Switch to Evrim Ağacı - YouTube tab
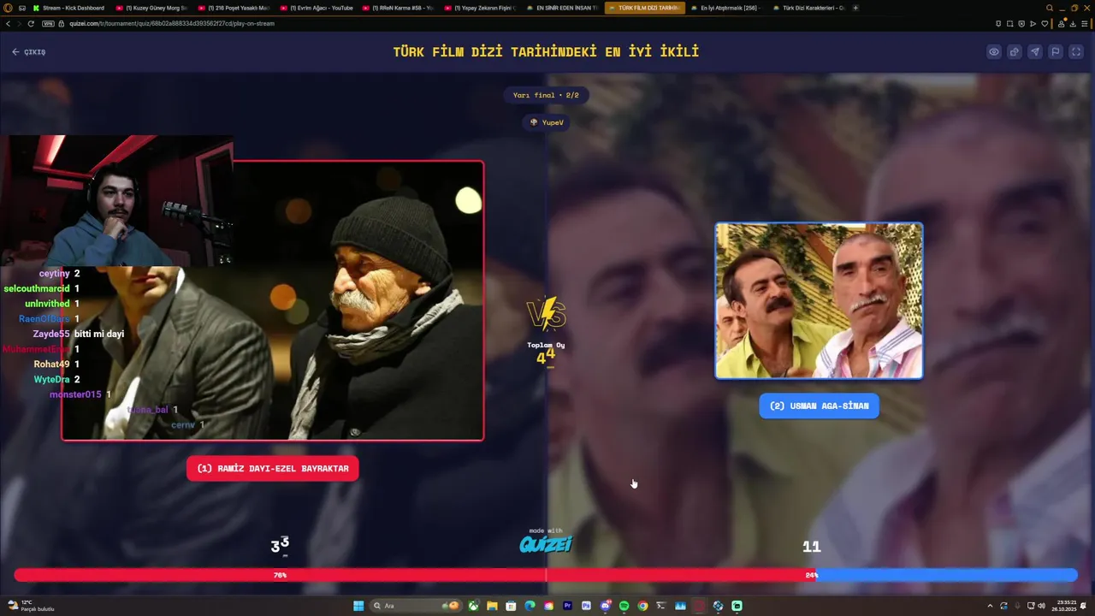1095x616 pixels. click(x=316, y=8)
